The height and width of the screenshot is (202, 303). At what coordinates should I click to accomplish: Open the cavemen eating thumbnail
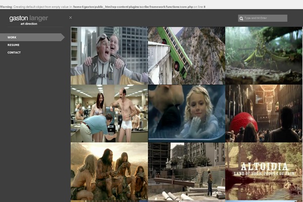[x=109, y=171]
